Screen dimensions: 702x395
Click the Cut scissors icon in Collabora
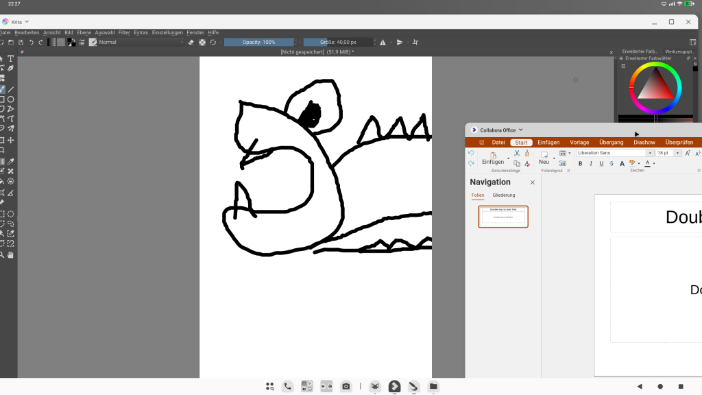pyautogui.click(x=517, y=153)
